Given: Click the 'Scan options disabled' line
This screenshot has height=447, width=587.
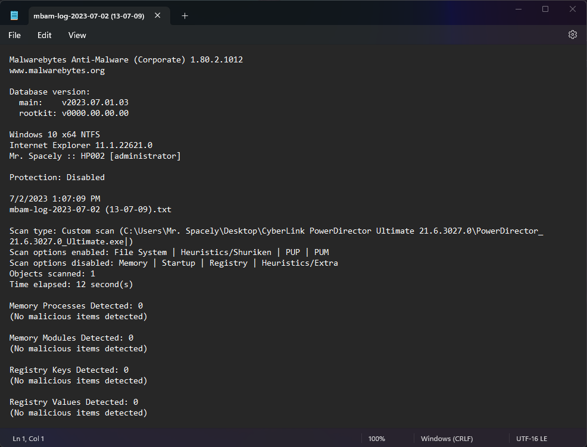Looking at the screenshot, I should tap(174, 263).
